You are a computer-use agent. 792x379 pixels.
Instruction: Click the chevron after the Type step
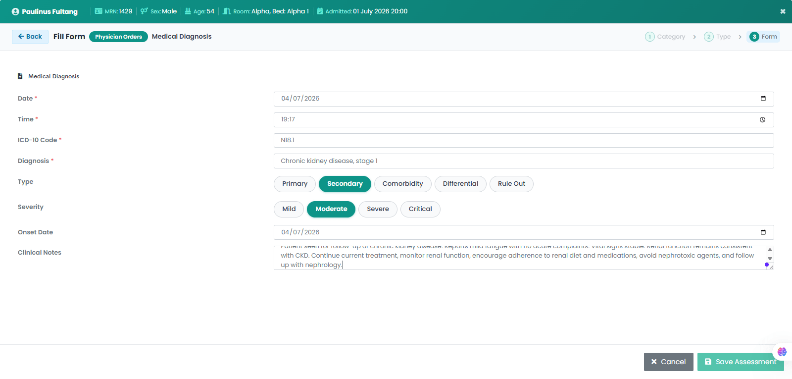pyautogui.click(x=740, y=37)
